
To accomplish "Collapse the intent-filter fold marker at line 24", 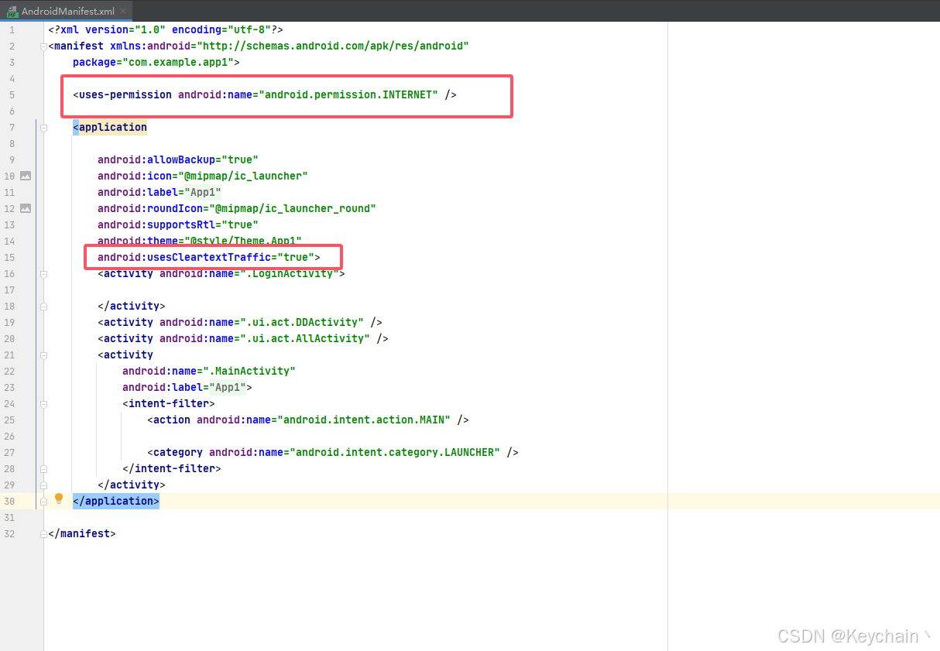I will [x=43, y=403].
